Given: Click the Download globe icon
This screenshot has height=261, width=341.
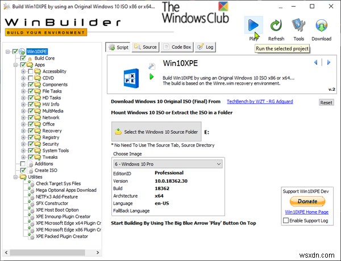Looking at the screenshot, I should tap(322, 25).
